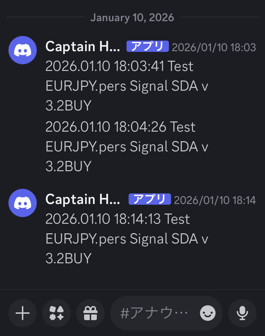Select the "2026.01.10 18:04:26 Test" message line
The height and width of the screenshot is (336, 265).
120,127
